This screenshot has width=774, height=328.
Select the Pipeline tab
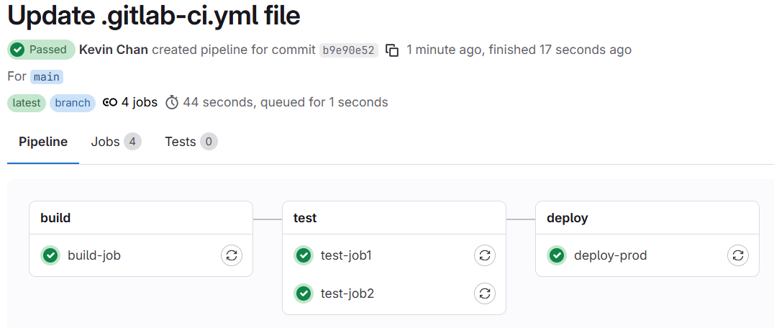click(x=43, y=142)
